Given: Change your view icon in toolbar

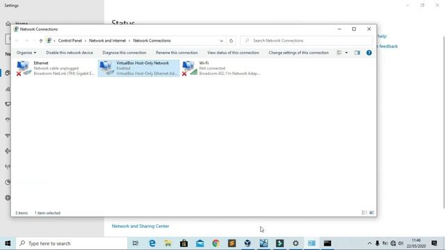Looking at the screenshot, I should coord(339,53).
